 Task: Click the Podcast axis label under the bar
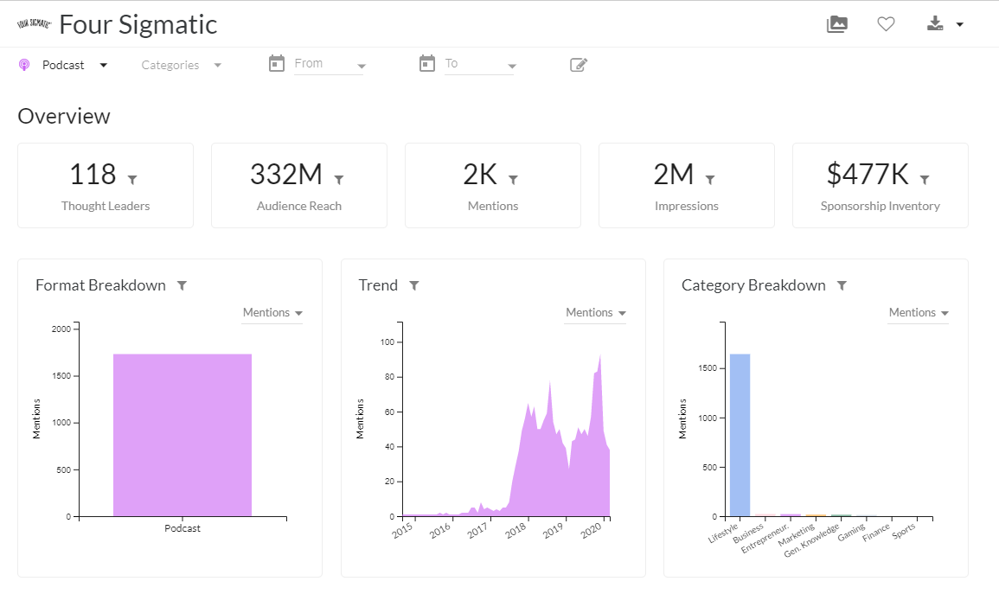coord(183,528)
